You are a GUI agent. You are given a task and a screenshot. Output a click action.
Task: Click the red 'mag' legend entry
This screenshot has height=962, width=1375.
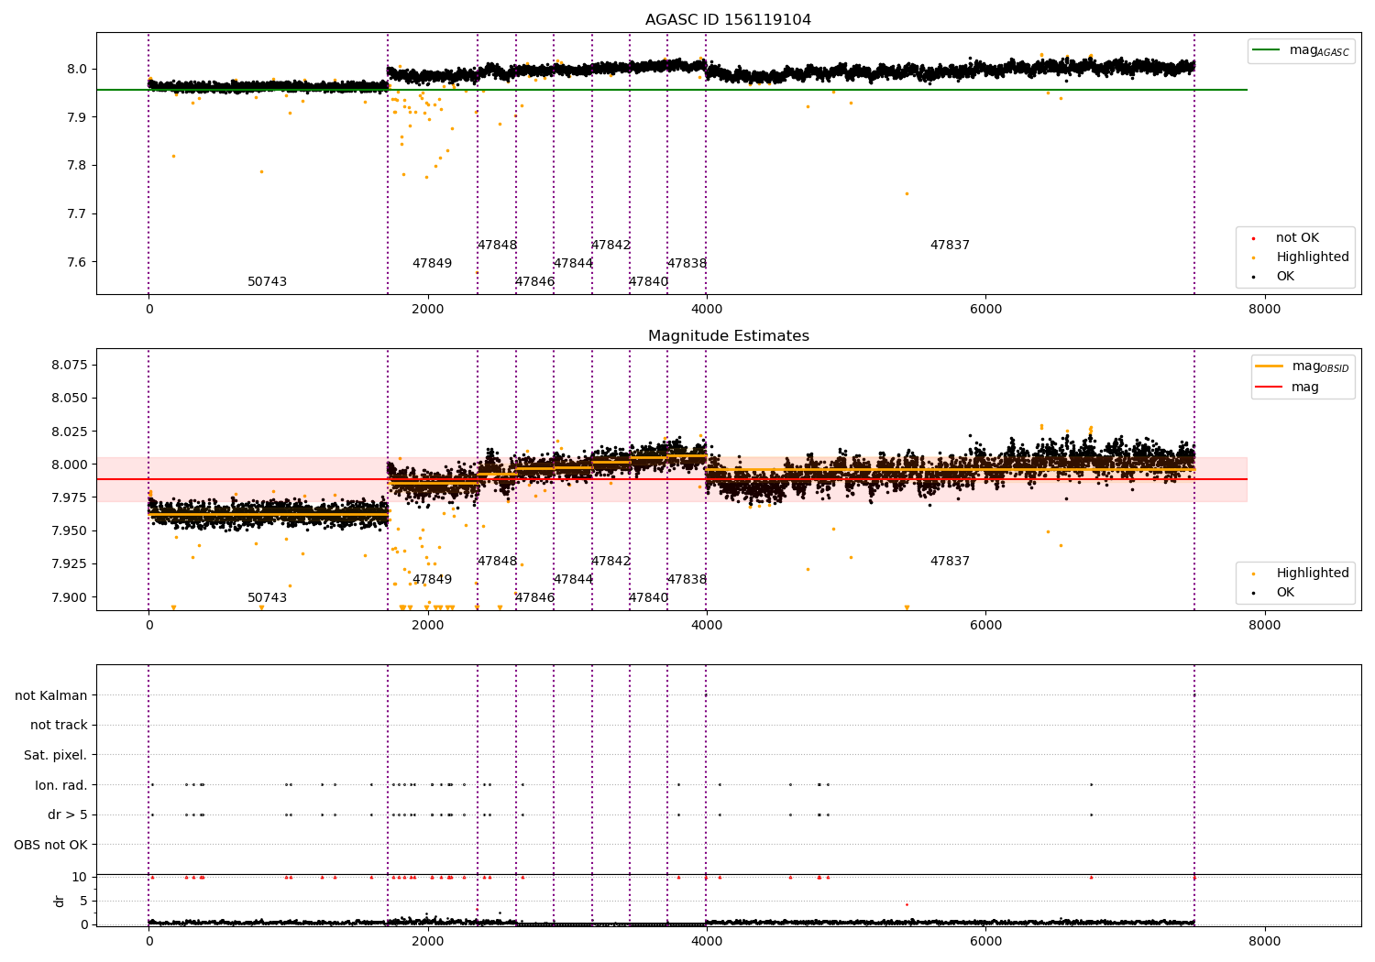click(1287, 387)
